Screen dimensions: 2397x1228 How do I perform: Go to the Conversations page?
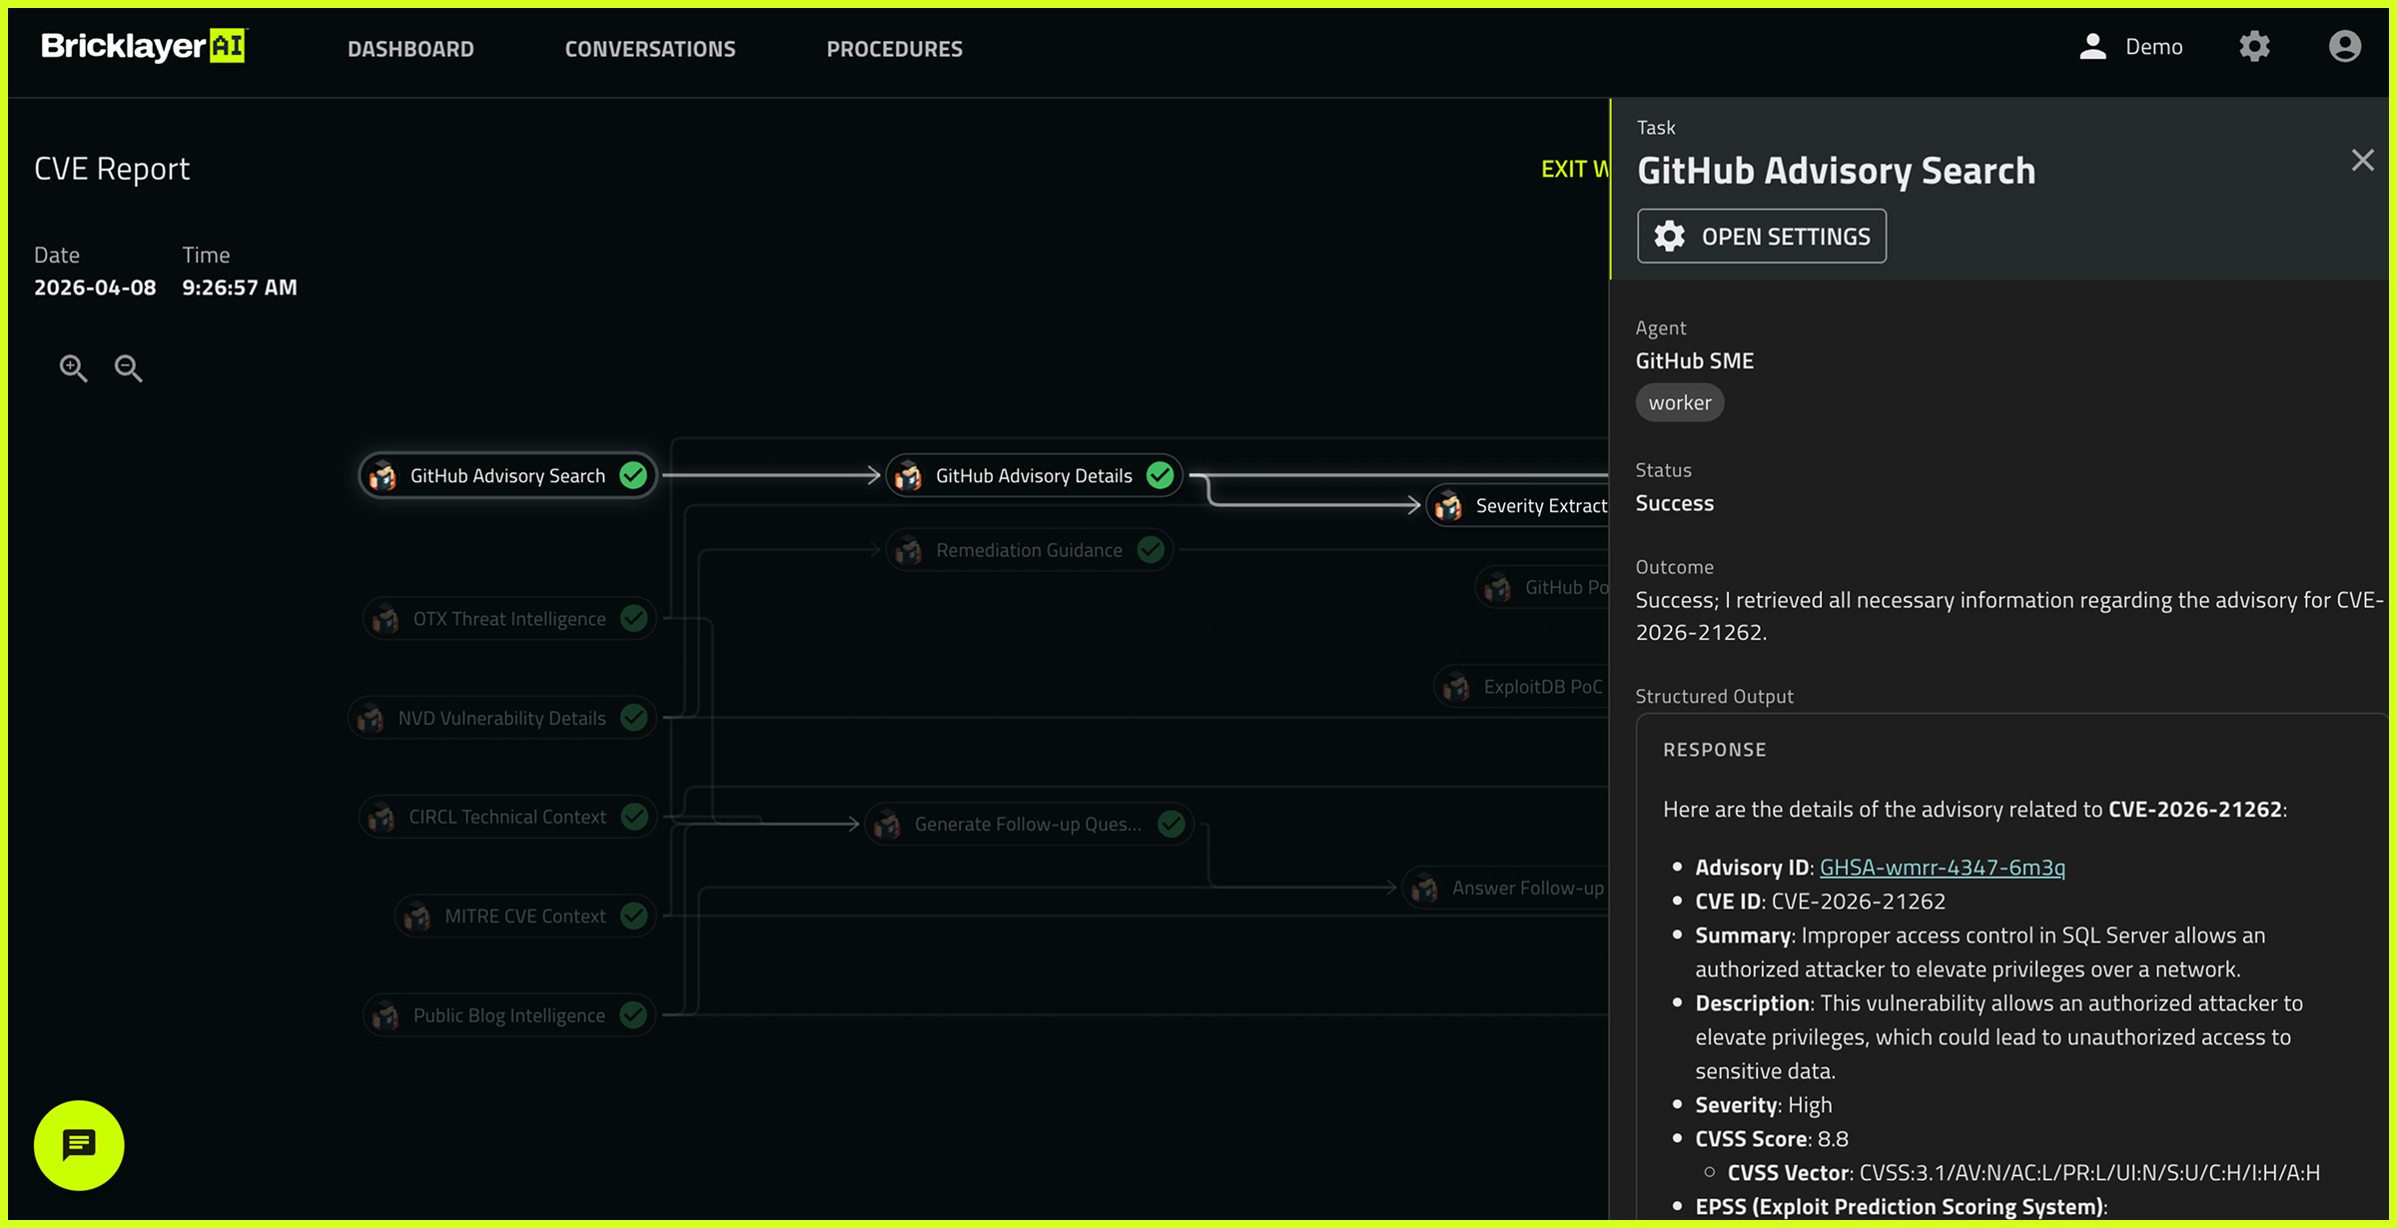click(x=650, y=49)
